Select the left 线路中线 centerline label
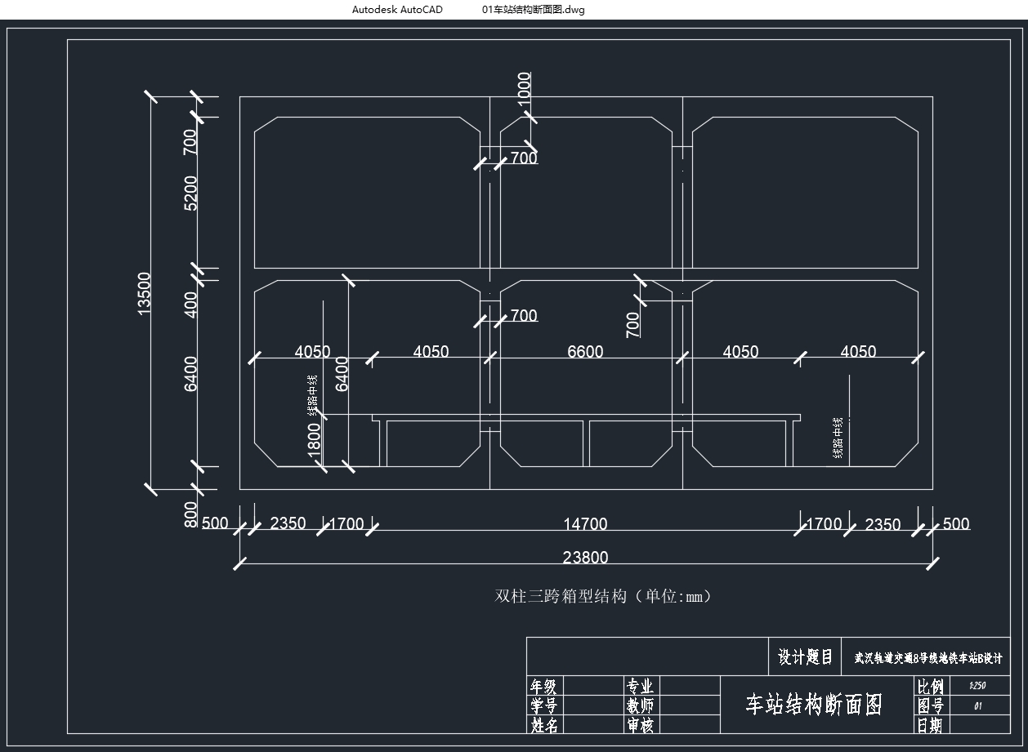 click(x=312, y=395)
